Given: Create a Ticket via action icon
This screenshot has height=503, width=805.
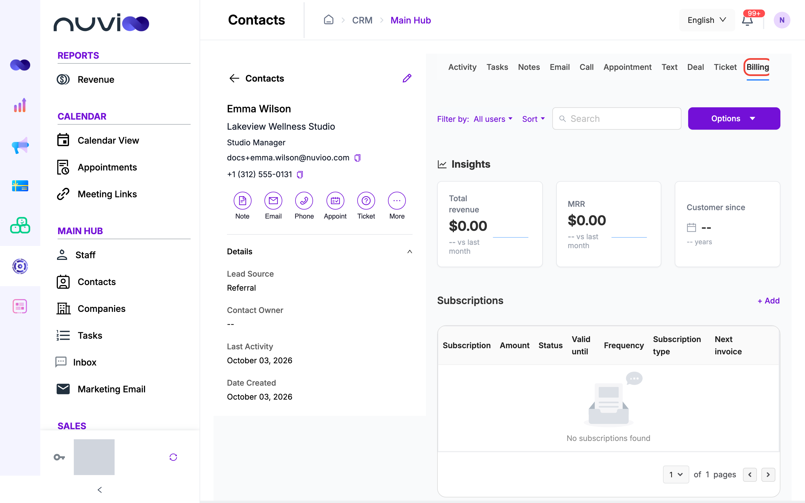Looking at the screenshot, I should tap(366, 201).
